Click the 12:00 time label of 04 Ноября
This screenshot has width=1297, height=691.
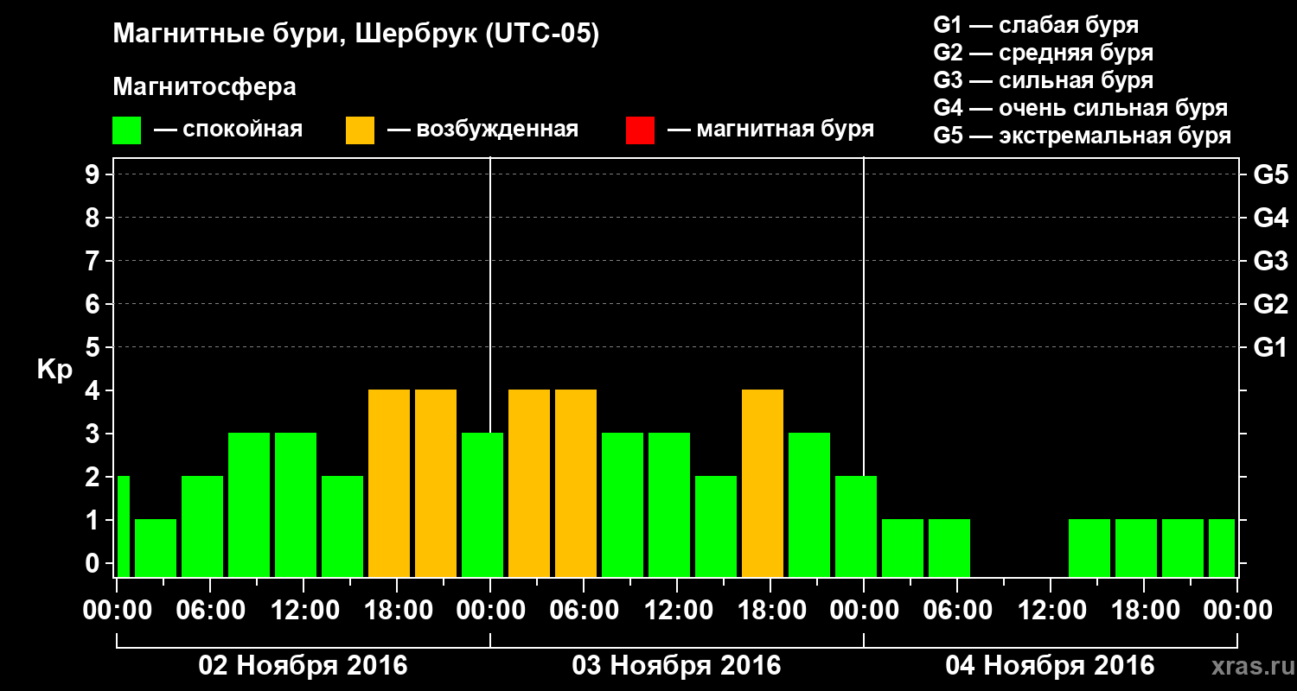1051,611
